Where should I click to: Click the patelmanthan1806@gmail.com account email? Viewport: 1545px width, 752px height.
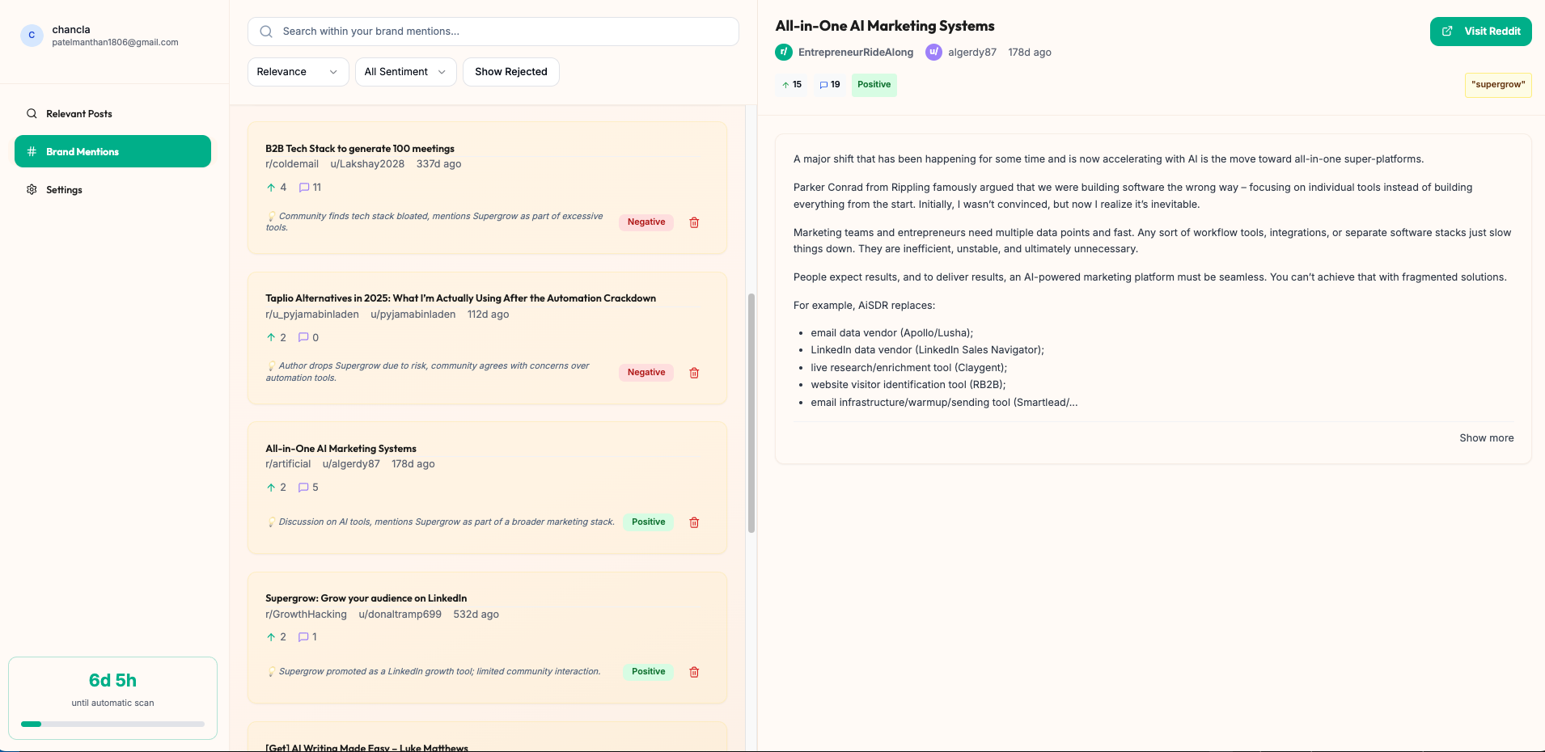click(115, 43)
